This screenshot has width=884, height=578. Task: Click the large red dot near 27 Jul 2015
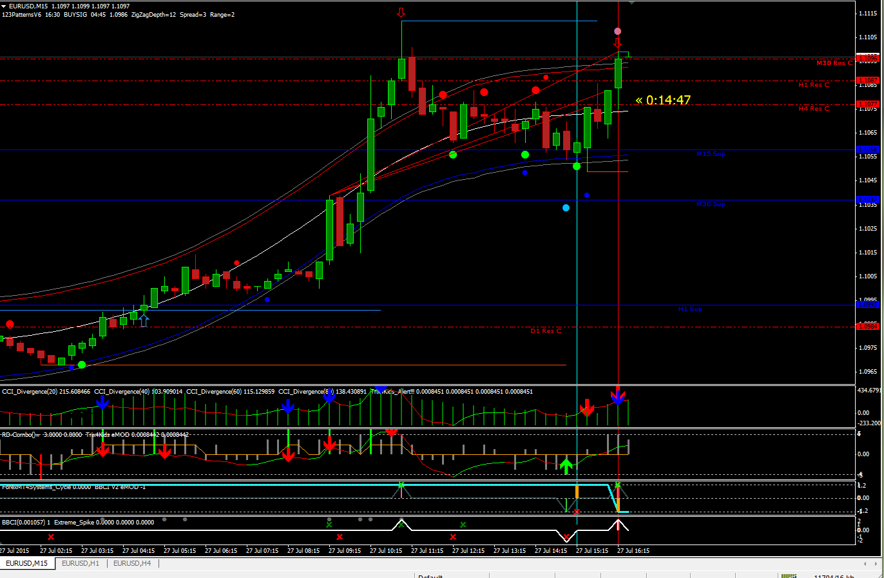pyautogui.click(x=10, y=324)
